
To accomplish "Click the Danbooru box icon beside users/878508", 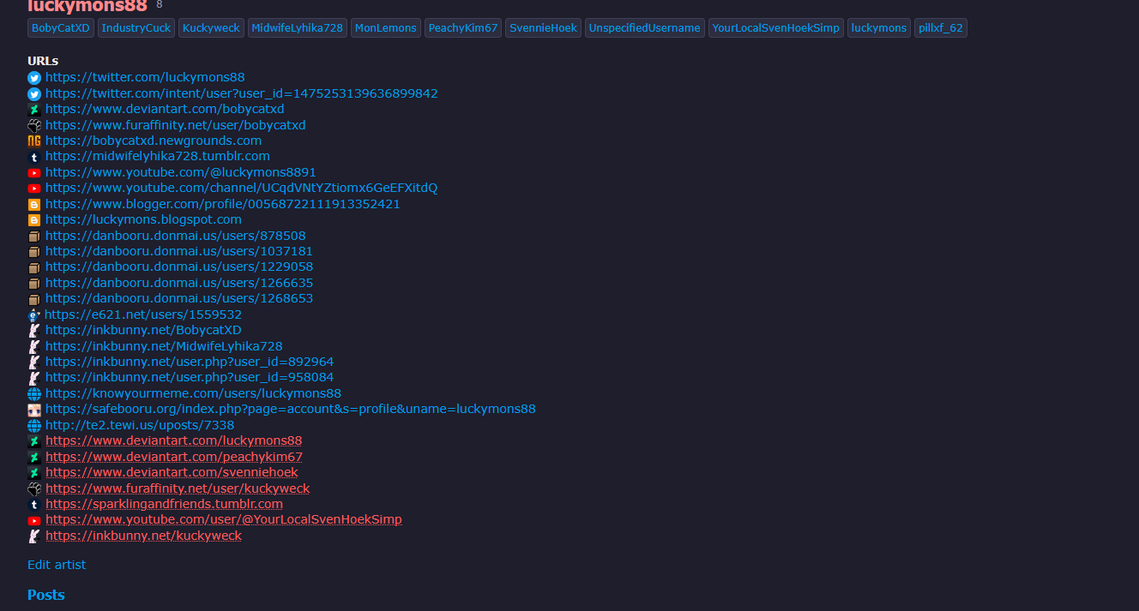I will point(34,237).
